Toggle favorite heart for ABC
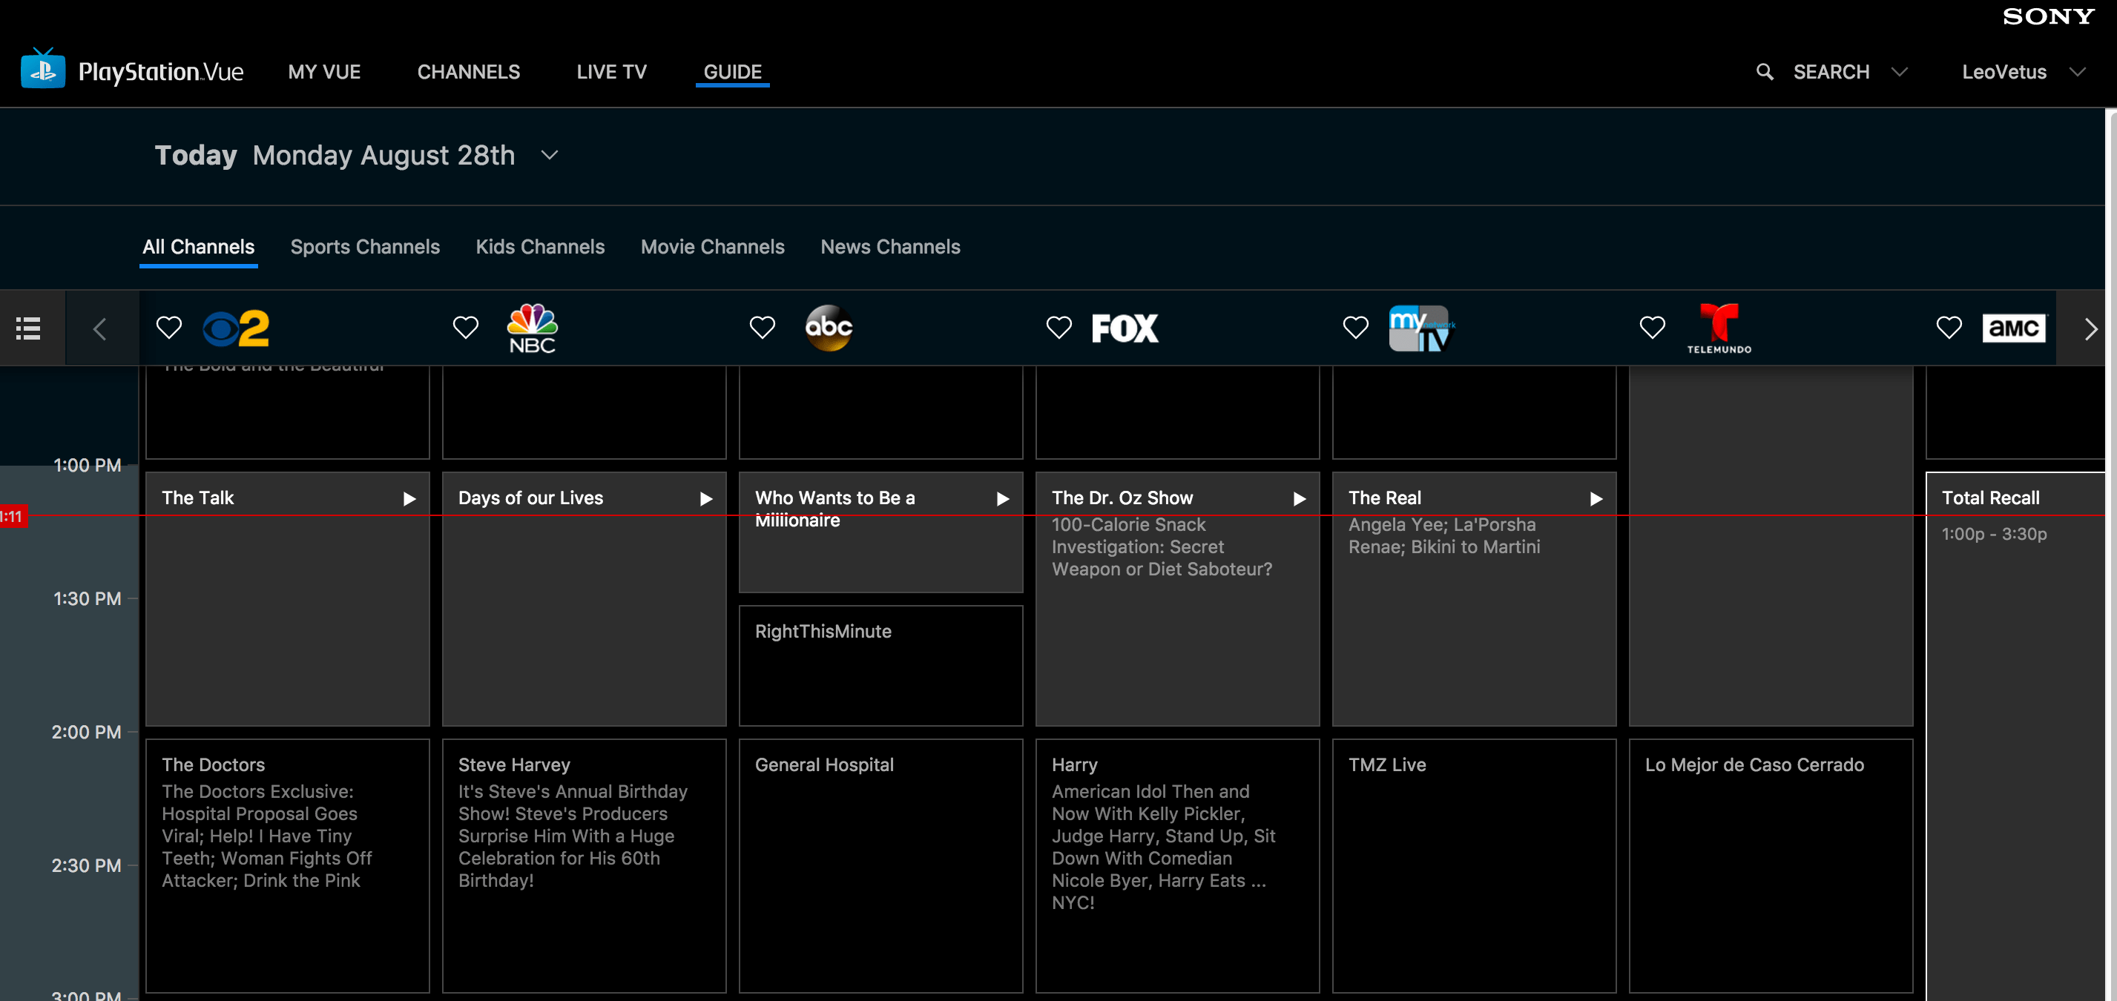This screenshot has height=1001, width=2117. (x=762, y=328)
